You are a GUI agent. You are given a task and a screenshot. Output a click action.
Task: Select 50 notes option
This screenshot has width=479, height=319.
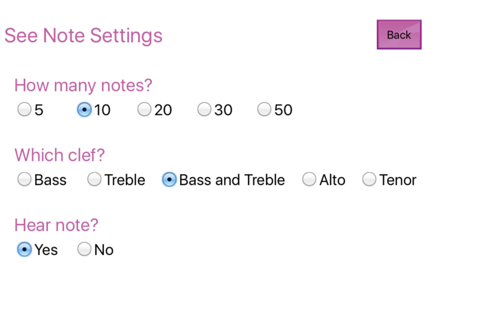coord(264,109)
